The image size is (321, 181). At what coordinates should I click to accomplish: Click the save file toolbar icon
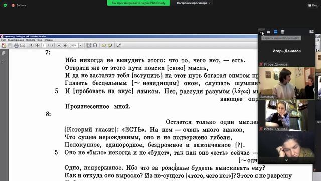pyautogui.click(x=10, y=45)
